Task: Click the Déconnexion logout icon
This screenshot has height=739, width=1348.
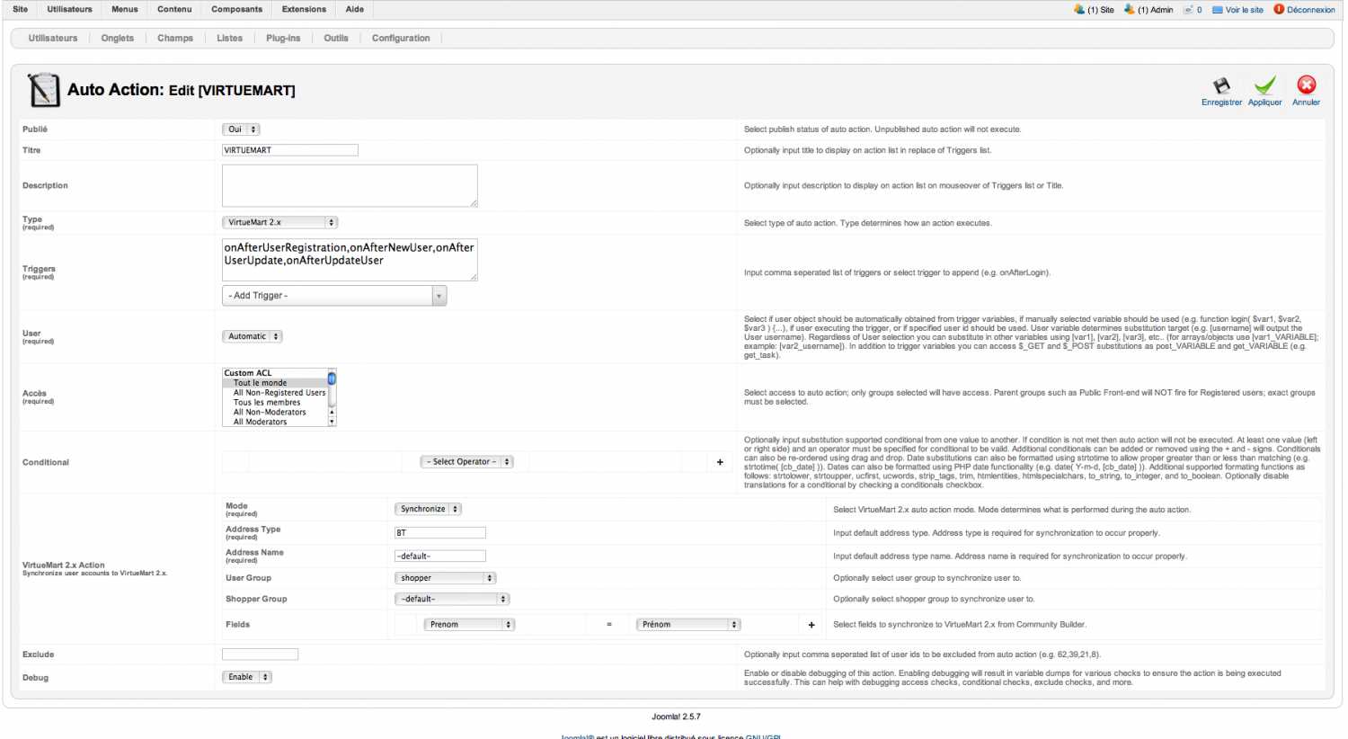Action: point(1279,10)
